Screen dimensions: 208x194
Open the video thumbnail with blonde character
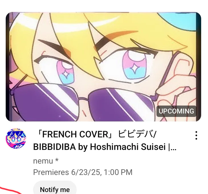[103, 67]
